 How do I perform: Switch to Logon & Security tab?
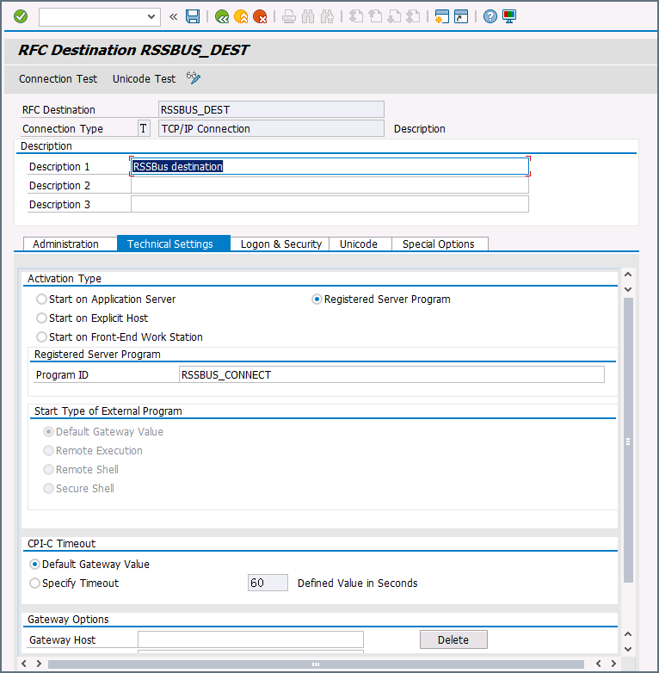coord(281,244)
